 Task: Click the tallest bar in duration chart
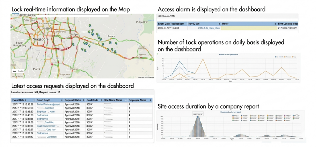198,126
